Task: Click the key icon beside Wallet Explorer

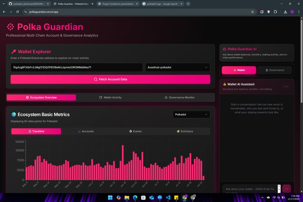Action: point(14,52)
